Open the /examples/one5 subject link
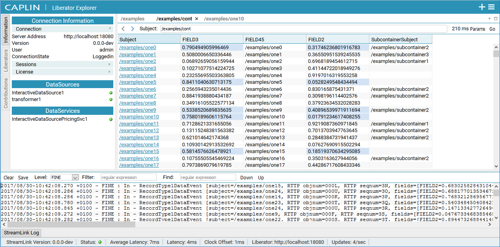 [138, 82]
